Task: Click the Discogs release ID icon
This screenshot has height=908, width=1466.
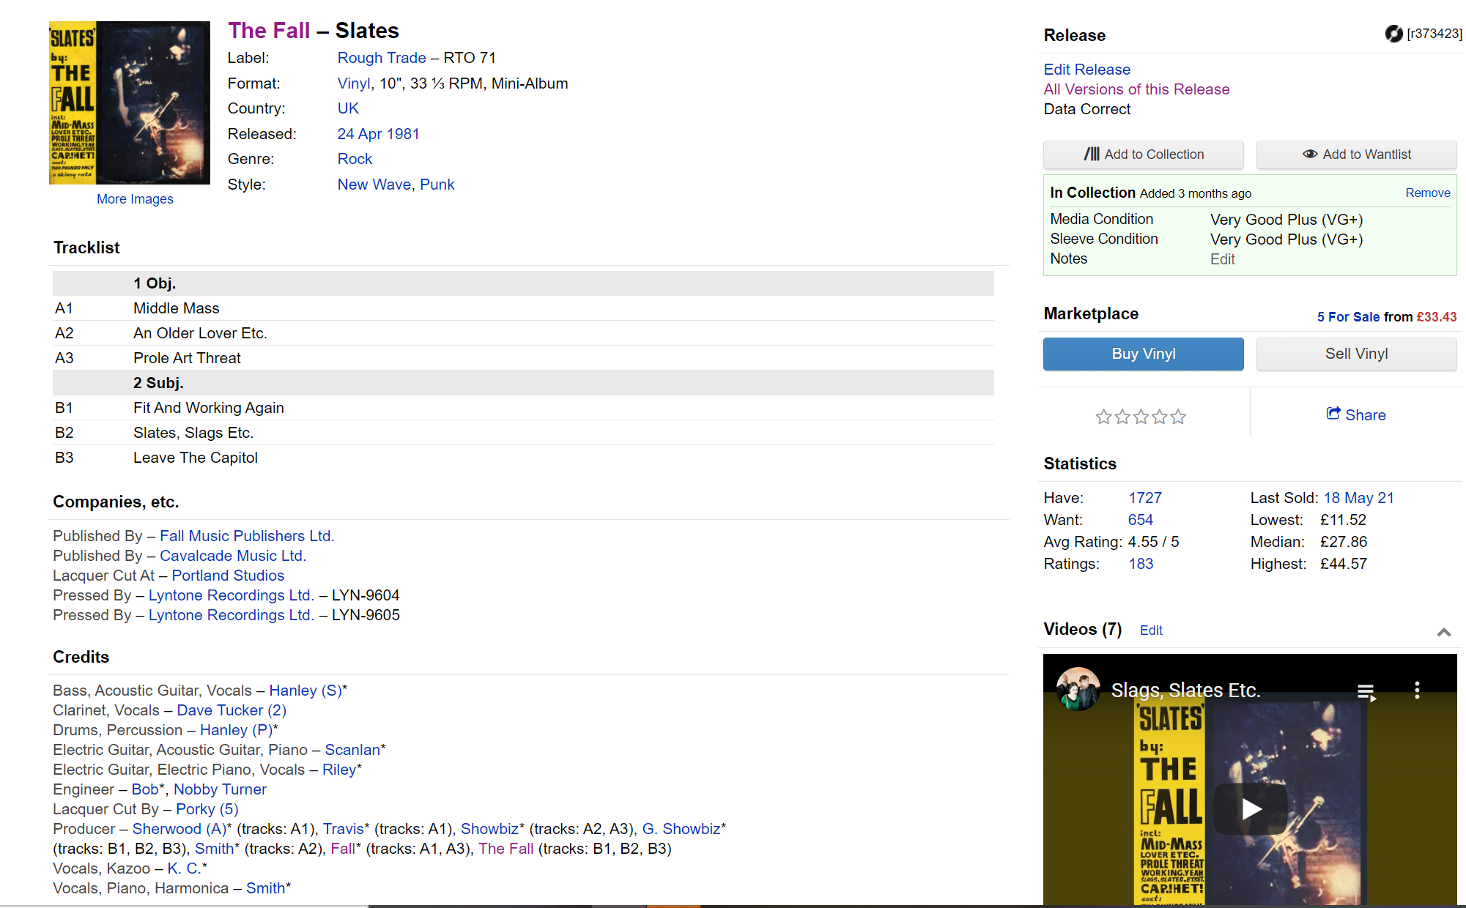Action: [1393, 34]
